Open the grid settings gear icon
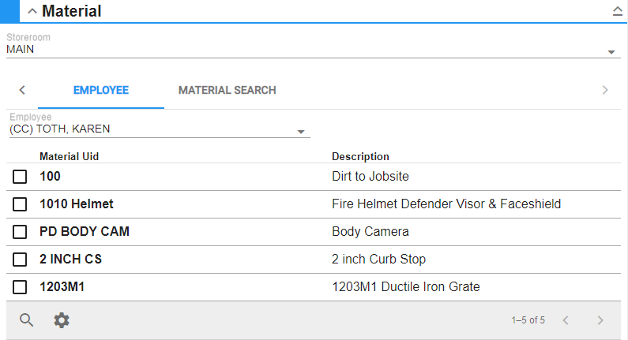The image size is (628, 340). coord(62,320)
